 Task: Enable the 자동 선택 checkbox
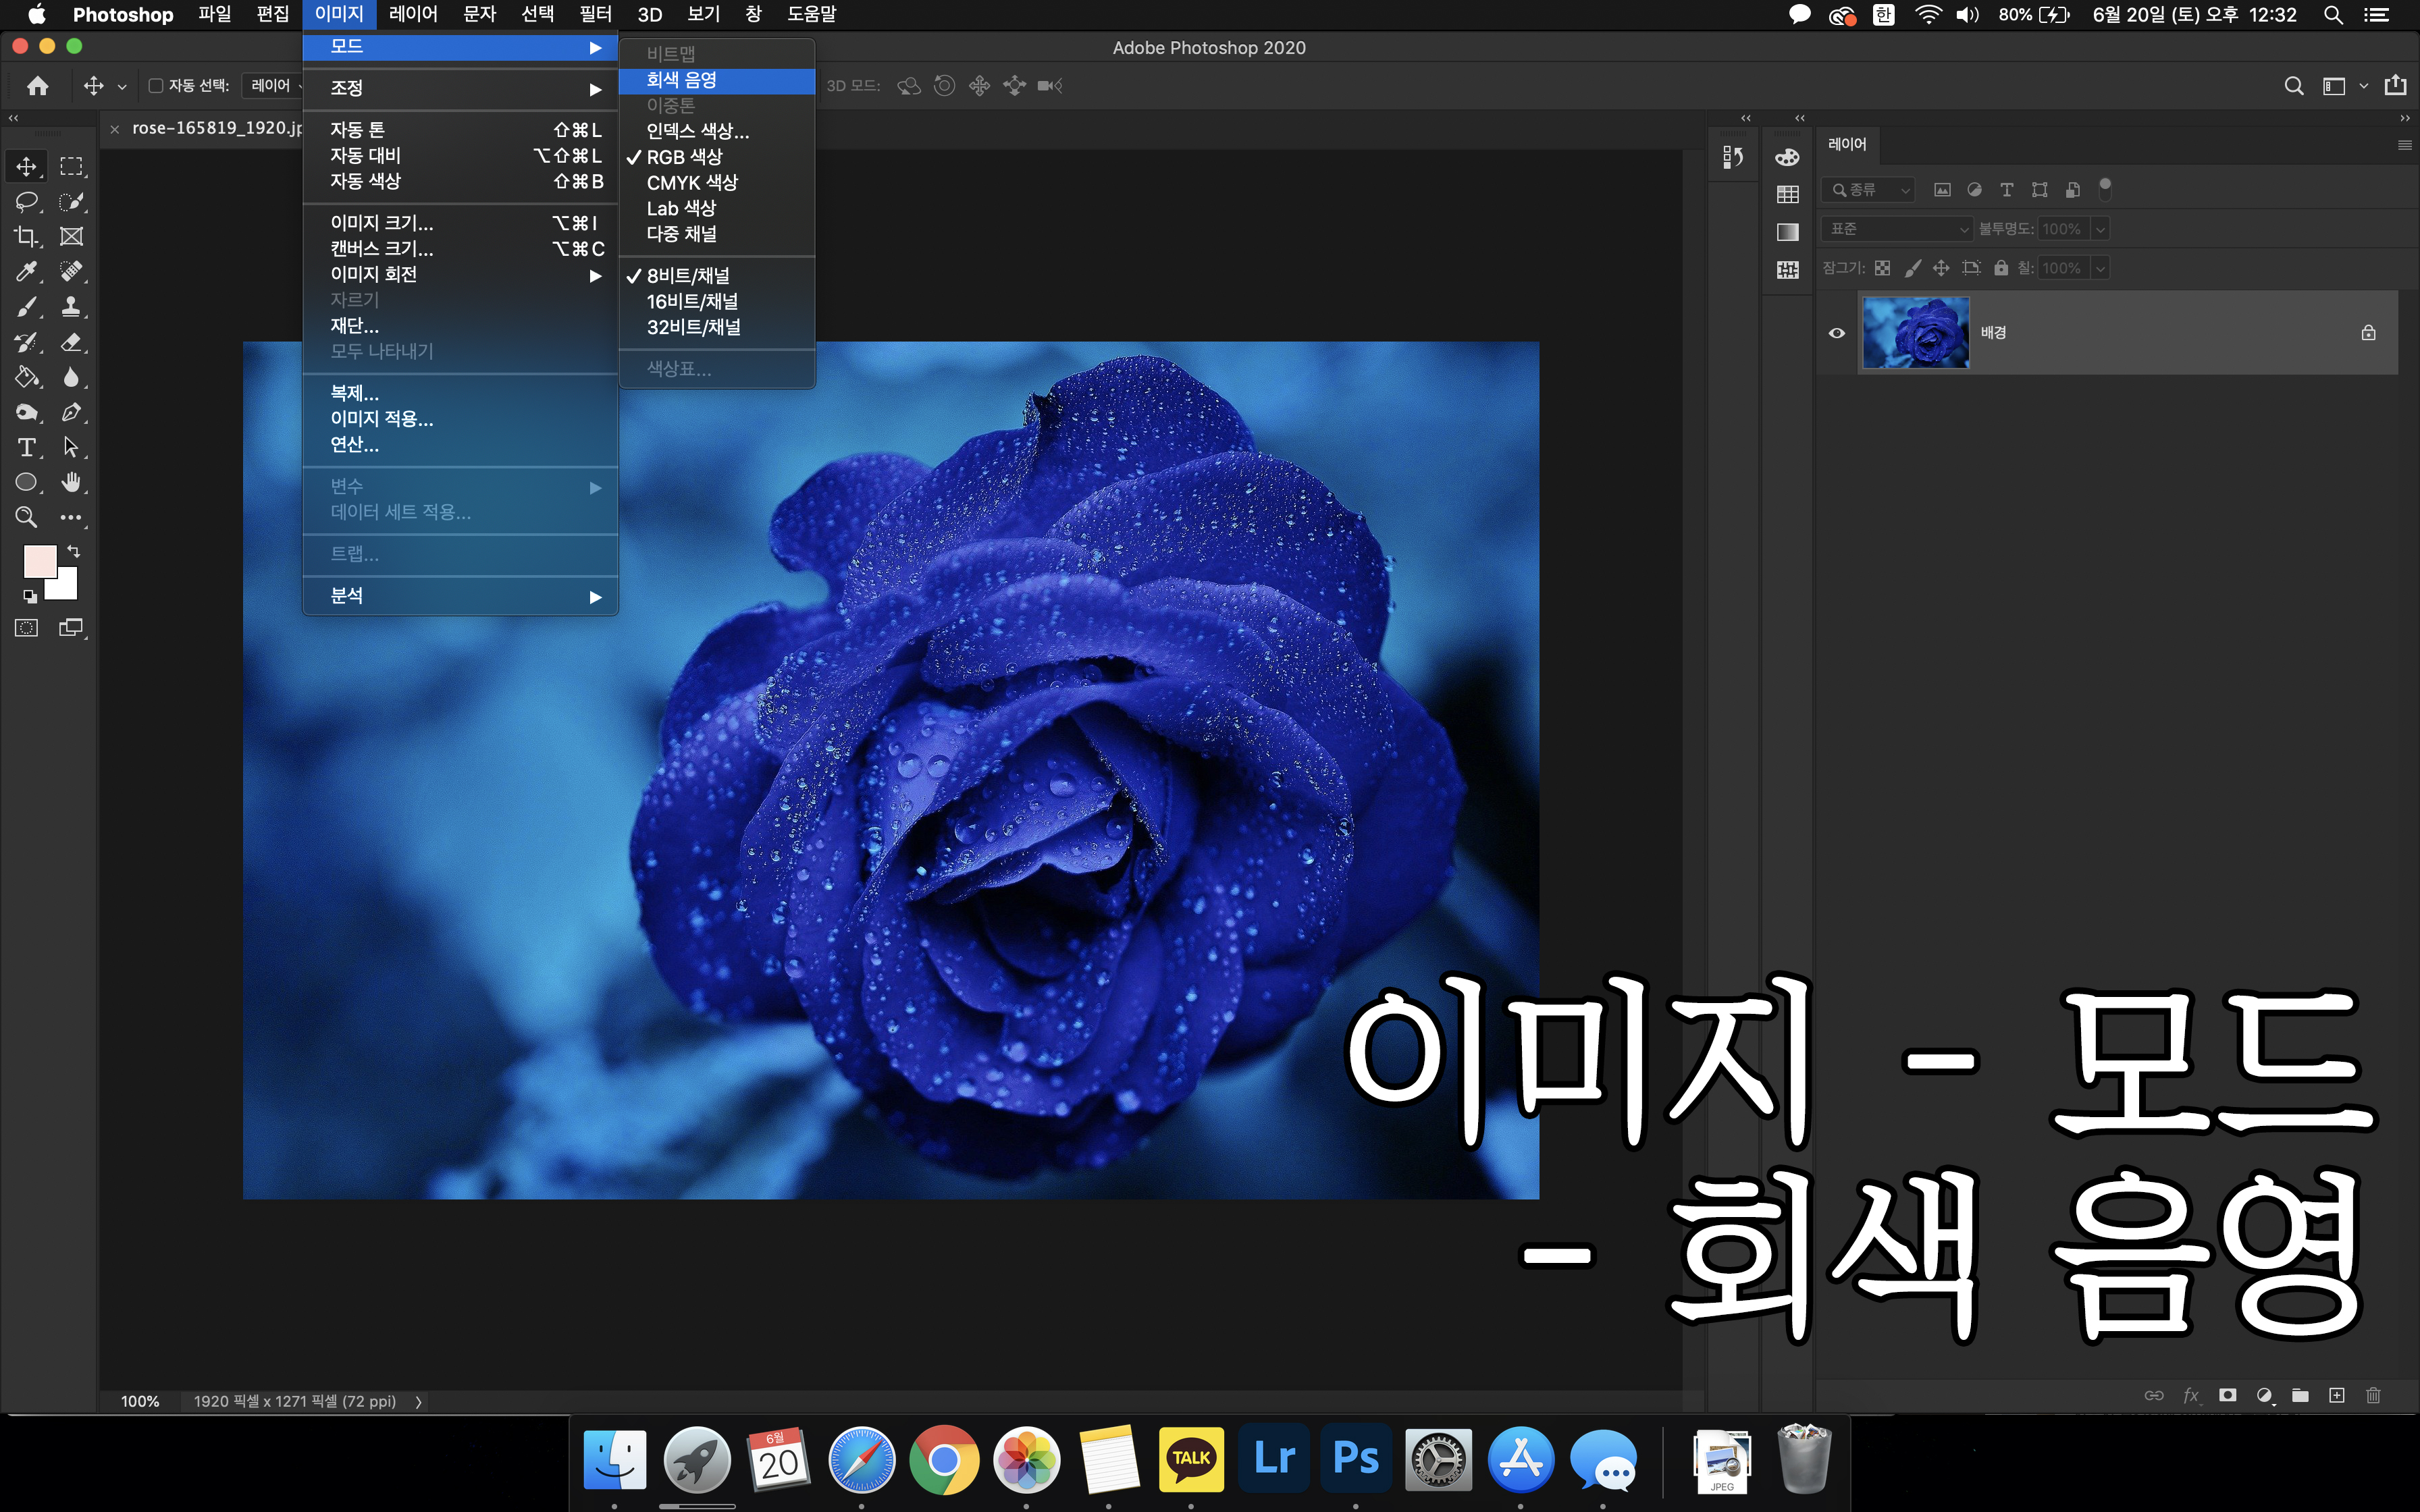(x=156, y=86)
